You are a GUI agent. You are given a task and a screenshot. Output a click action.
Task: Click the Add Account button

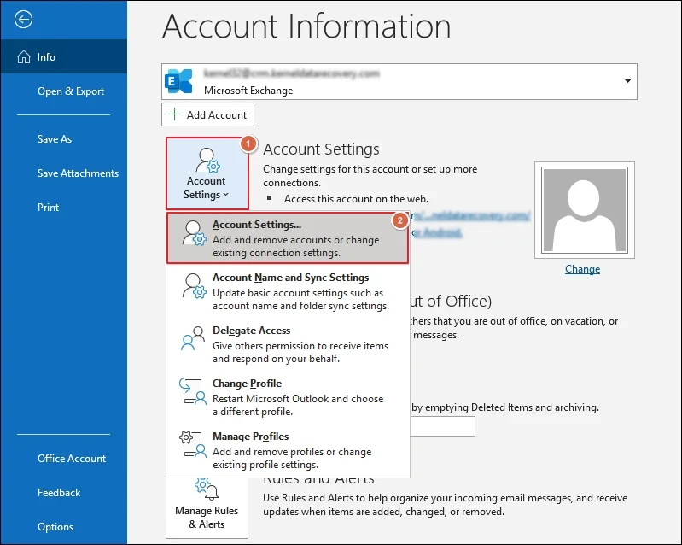(x=207, y=114)
